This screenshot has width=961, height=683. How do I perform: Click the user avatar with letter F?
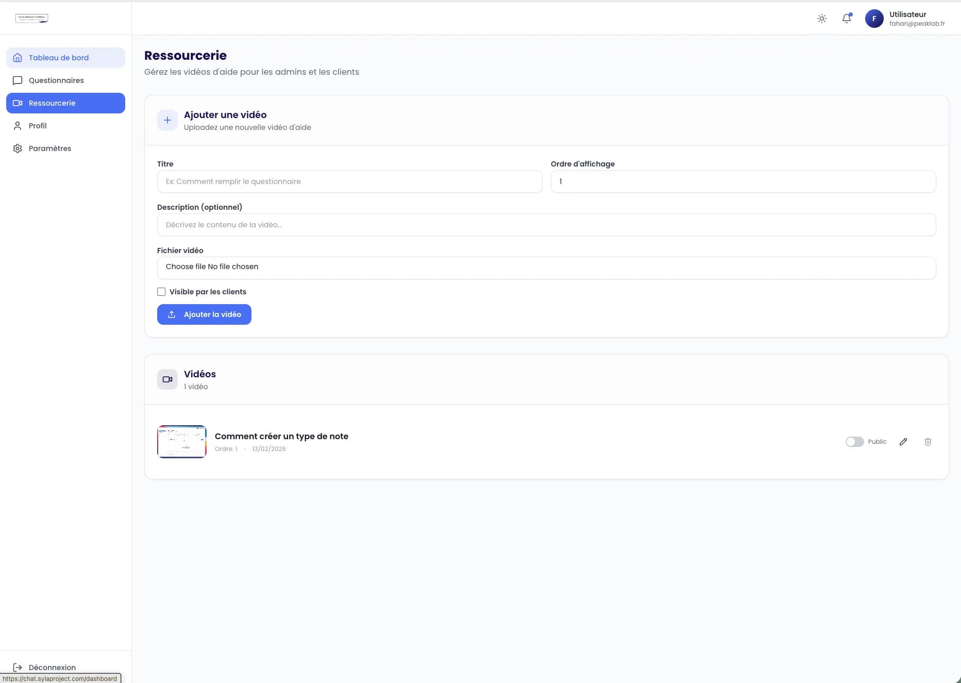(x=874, y=19)
